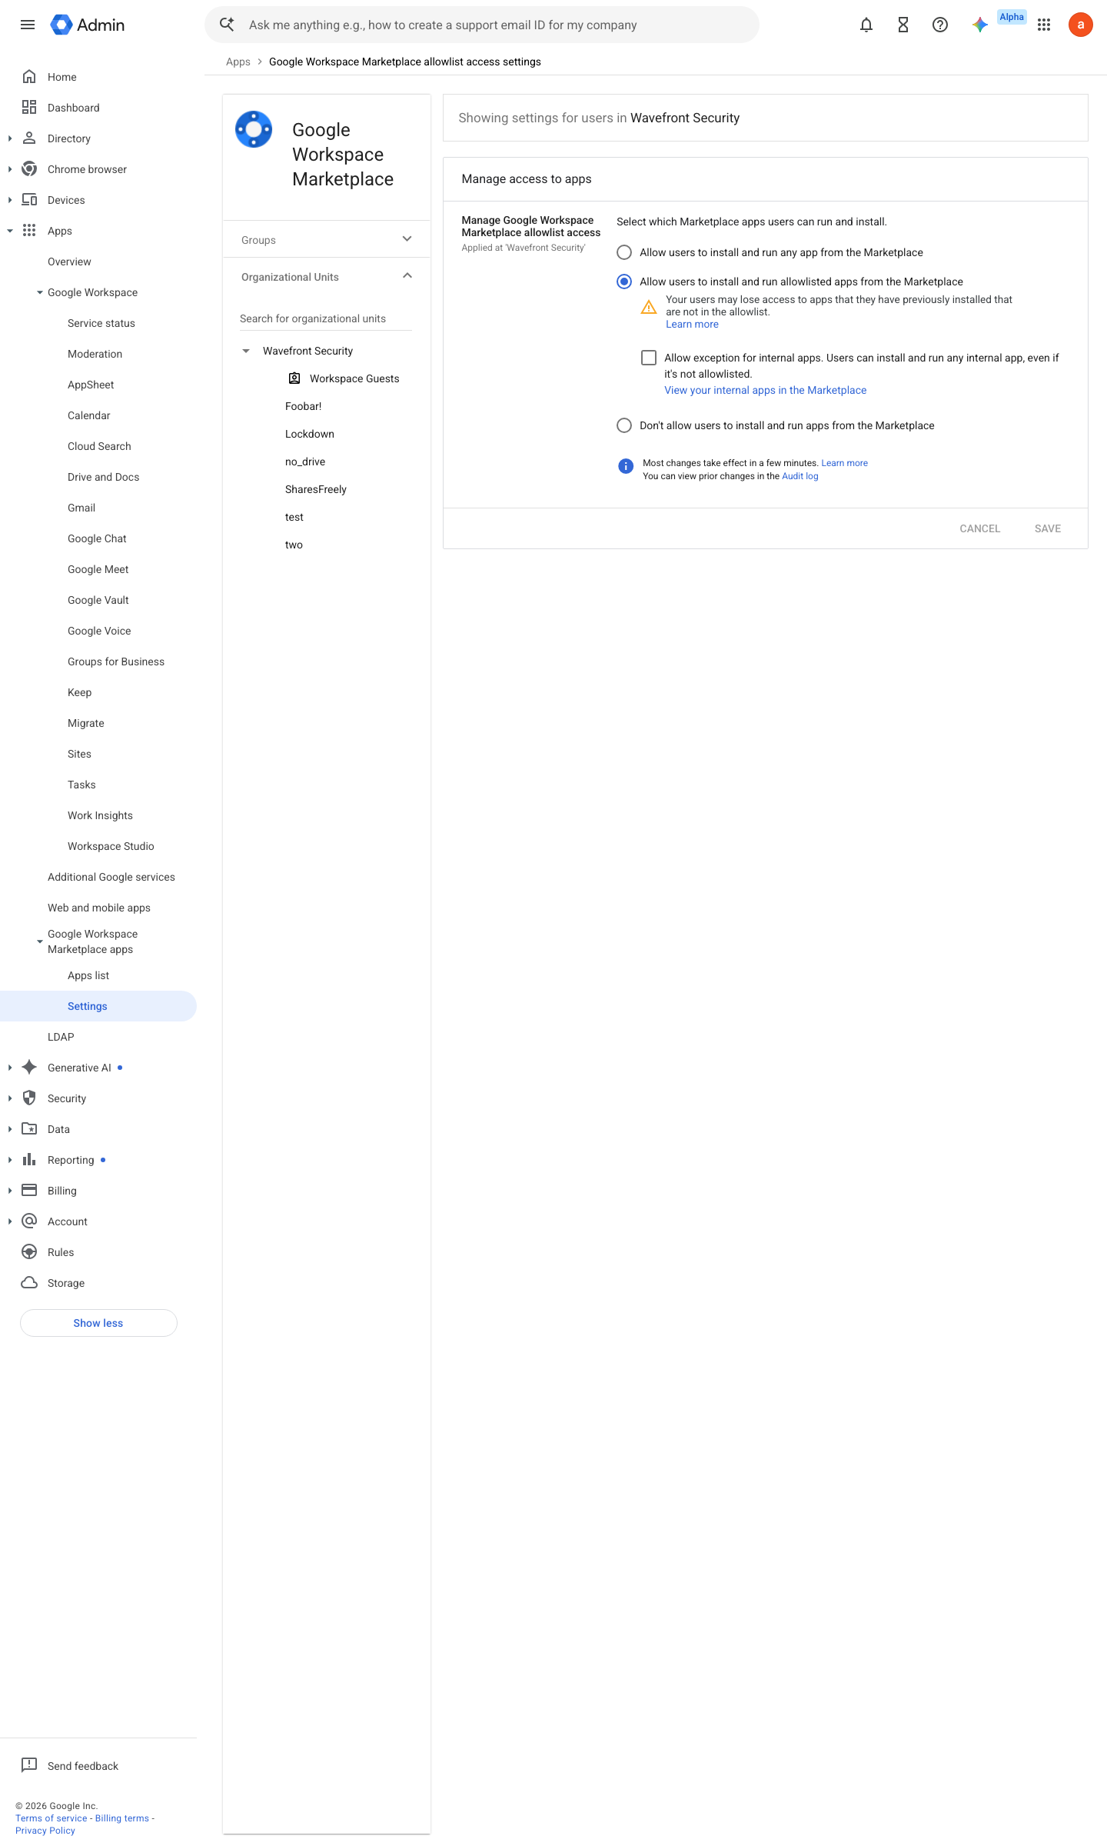The image size is (1107, 1846).
Task: Focus the Ask me anything search bar
Action: point(481,25)
